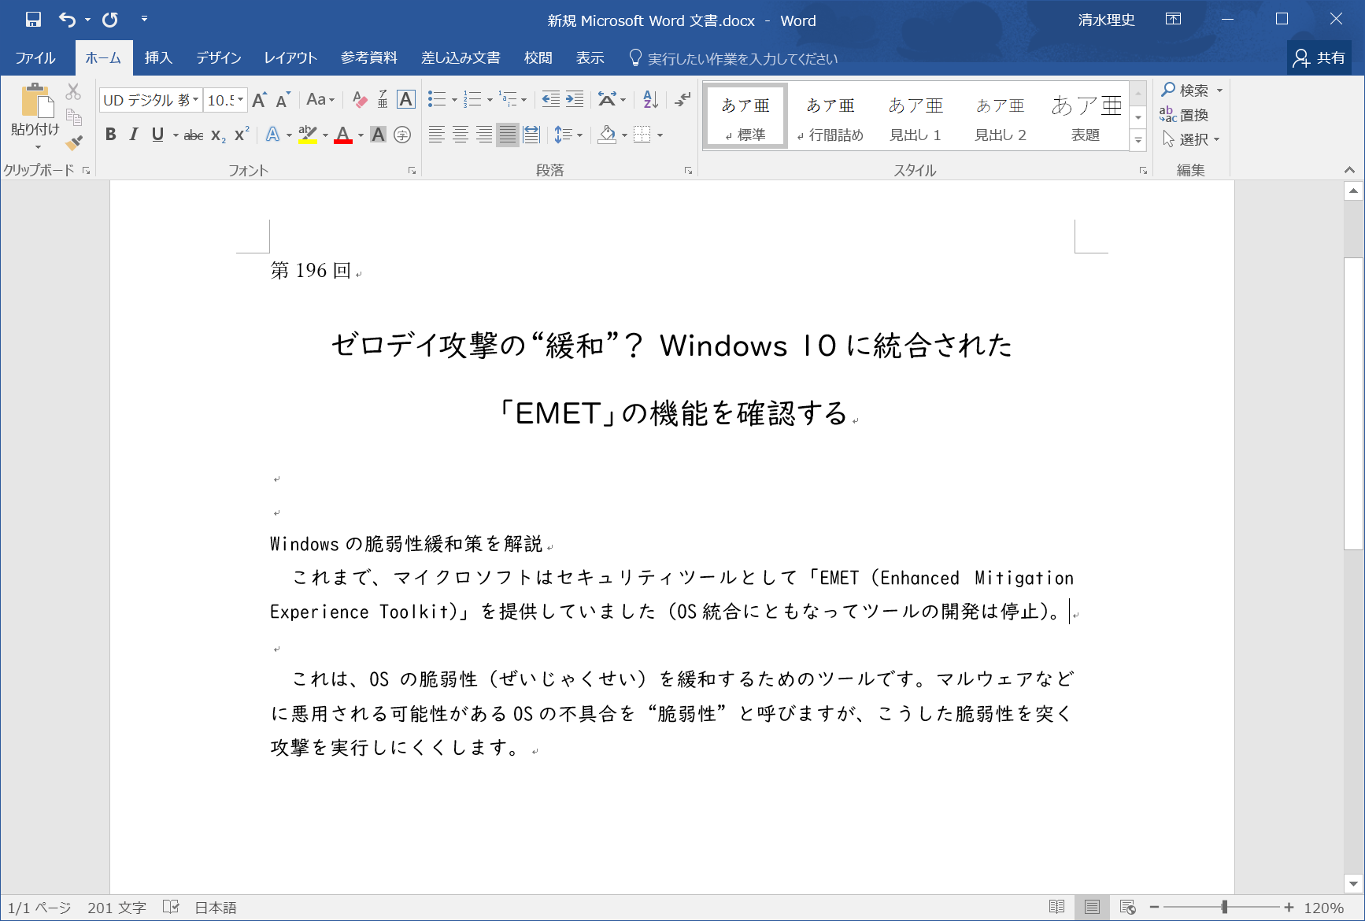Click the format painter brush icon
This screenshot has width=1365, height=921.
pos(73,142)
